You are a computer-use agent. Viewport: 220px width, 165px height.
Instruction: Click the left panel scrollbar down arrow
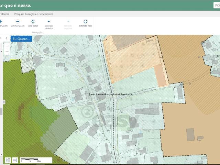coord(1,155)
